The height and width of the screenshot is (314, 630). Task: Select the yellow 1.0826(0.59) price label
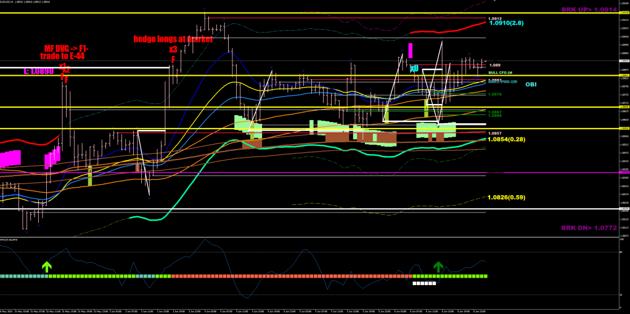[506, 198]
